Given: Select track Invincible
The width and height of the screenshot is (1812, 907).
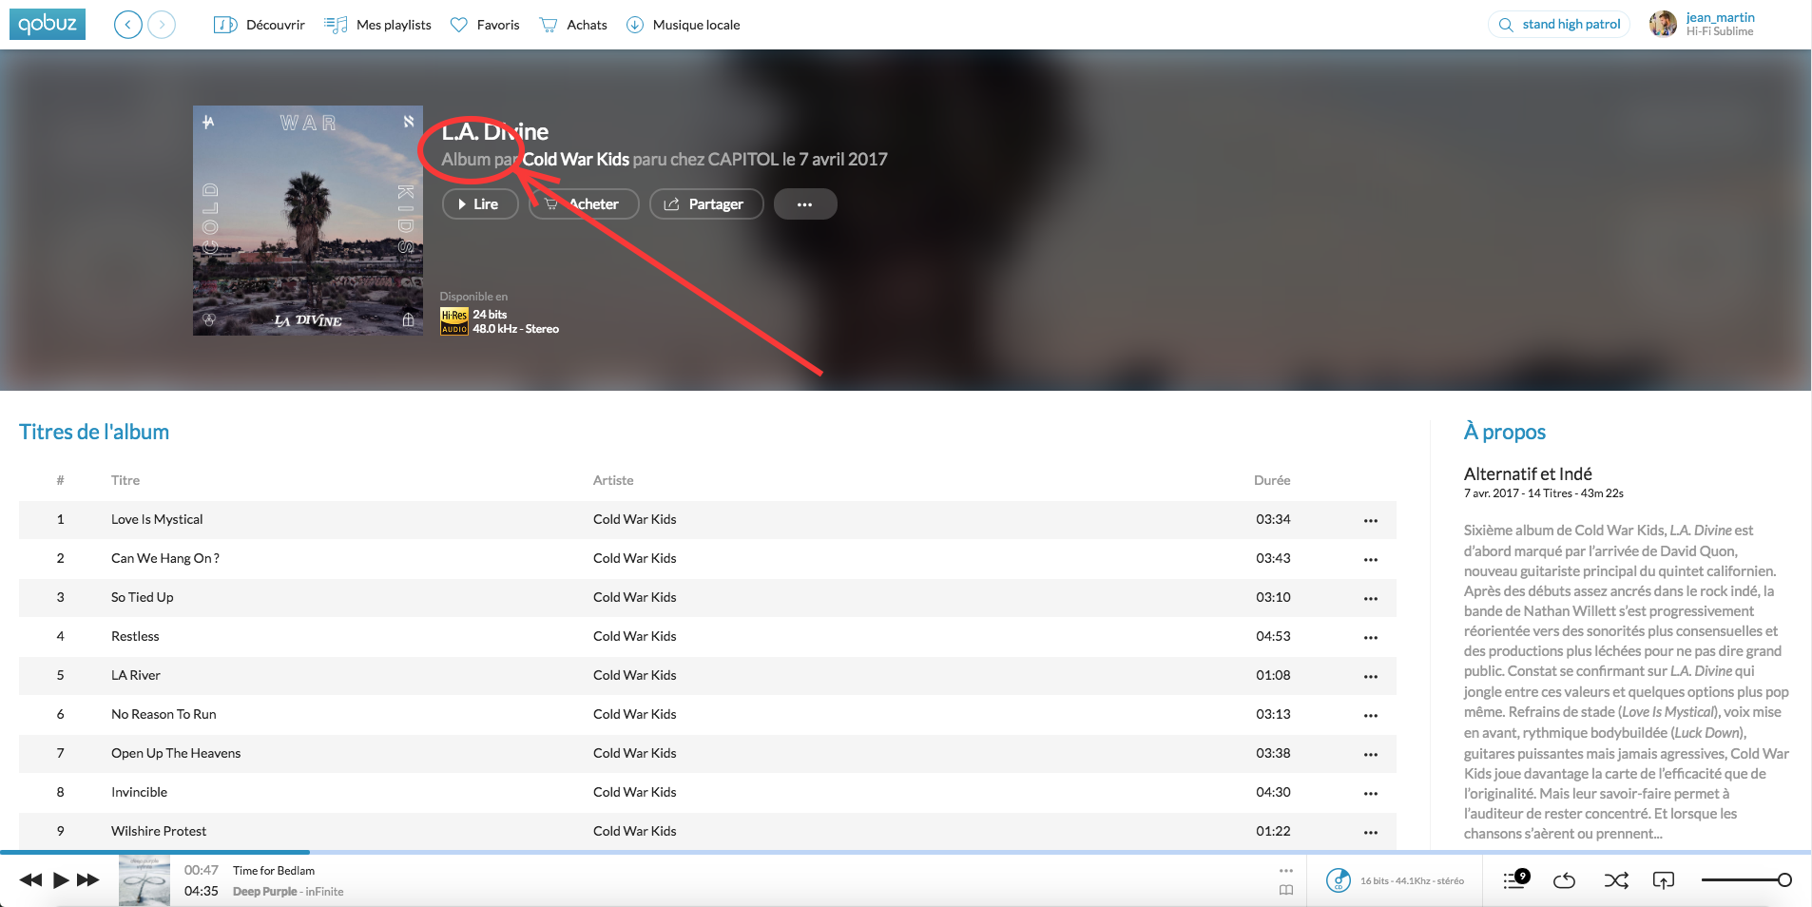Looking at the screenshot, I should 707,793.
